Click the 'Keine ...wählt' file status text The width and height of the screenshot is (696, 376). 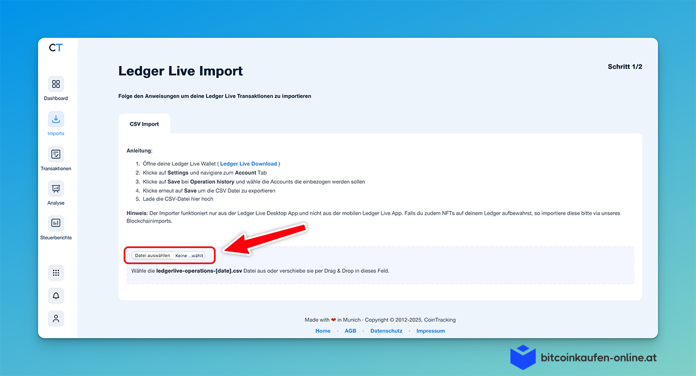point(190,255)
